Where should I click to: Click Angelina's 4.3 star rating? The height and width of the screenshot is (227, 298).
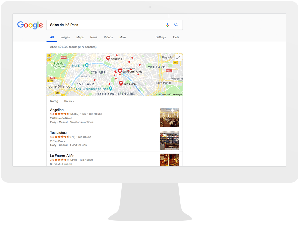click(x=60, y=114)
